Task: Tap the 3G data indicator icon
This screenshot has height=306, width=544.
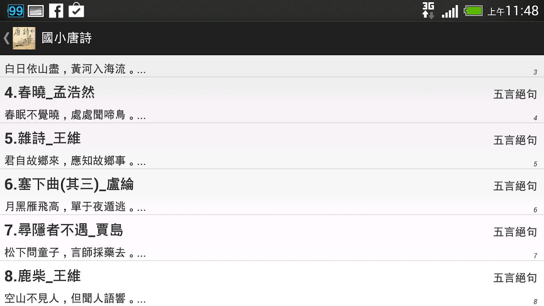Action: [x=428, y=10]
